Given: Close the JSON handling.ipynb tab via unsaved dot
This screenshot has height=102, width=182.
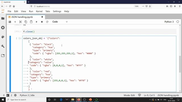Looking at the screenshot, I should click(x=42, y=17).
